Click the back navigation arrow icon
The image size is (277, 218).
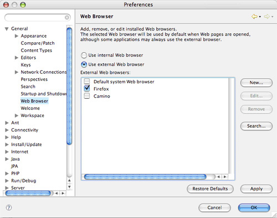tap(254, 17)
